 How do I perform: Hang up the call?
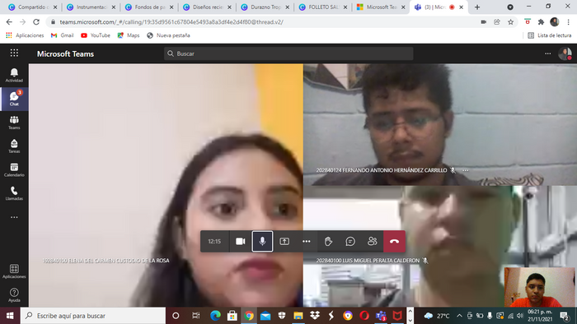tap(394, 241)
